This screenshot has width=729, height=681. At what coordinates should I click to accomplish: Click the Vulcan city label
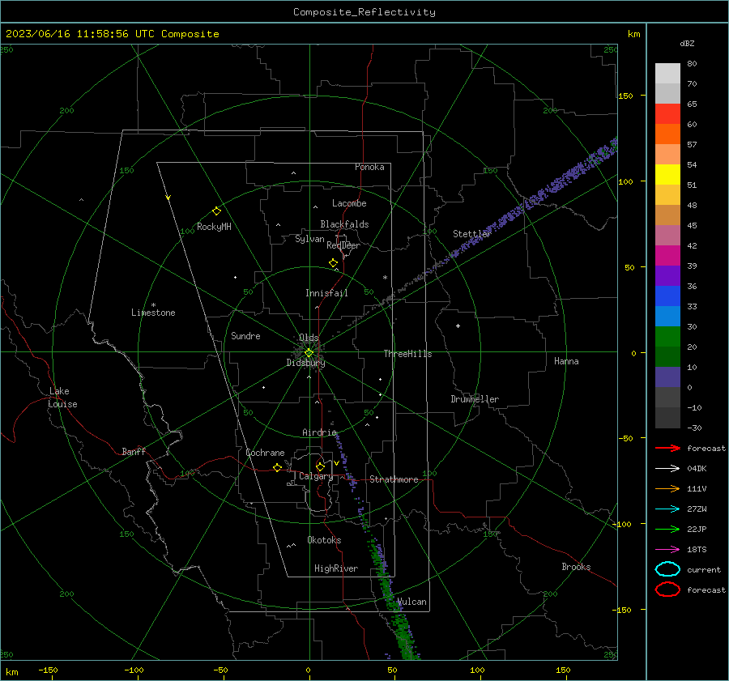point(412,602)
